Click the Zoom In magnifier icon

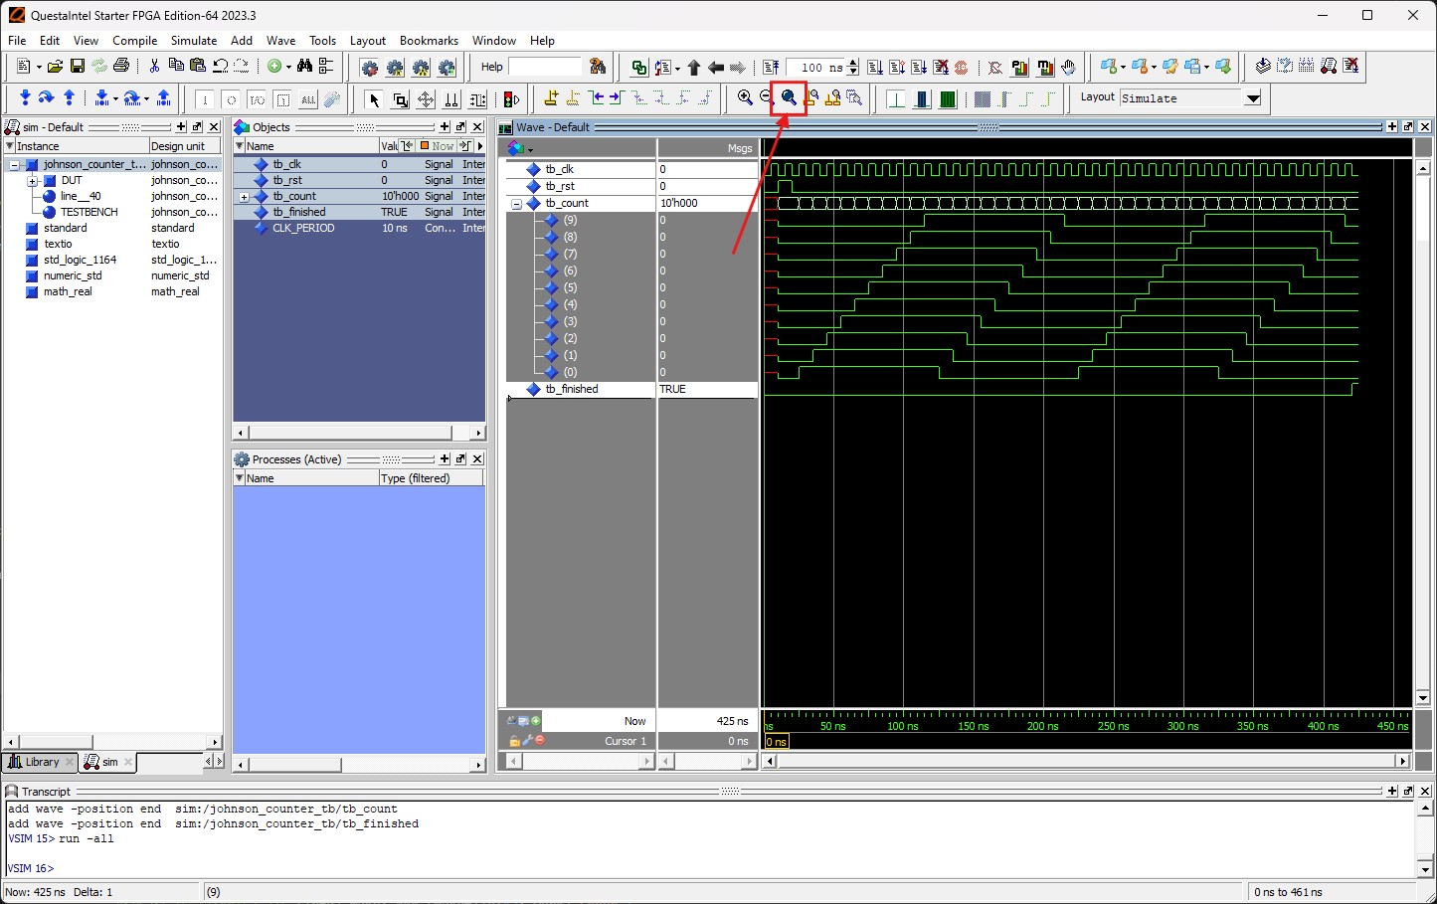click(745, 97)
